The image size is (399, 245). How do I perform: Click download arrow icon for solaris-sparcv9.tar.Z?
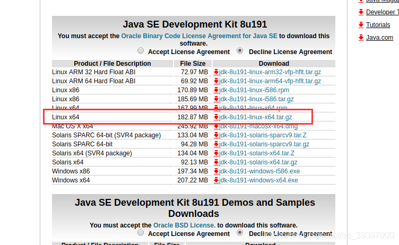point(216,135)
